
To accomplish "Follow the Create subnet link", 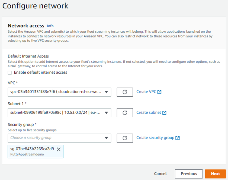I will 149,112.
